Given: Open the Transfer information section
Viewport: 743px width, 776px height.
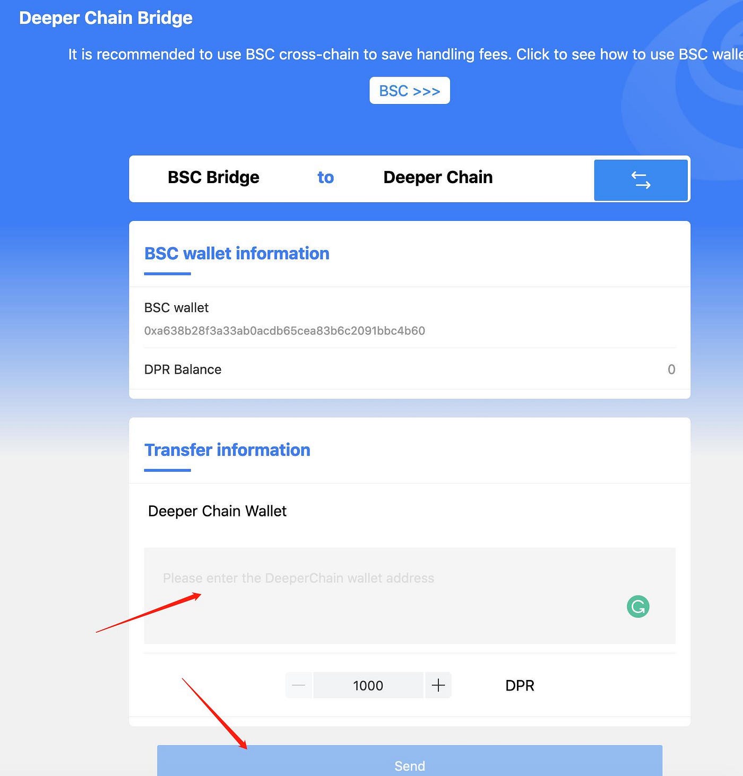Looking at the screenshot, I should coord(228,450).
